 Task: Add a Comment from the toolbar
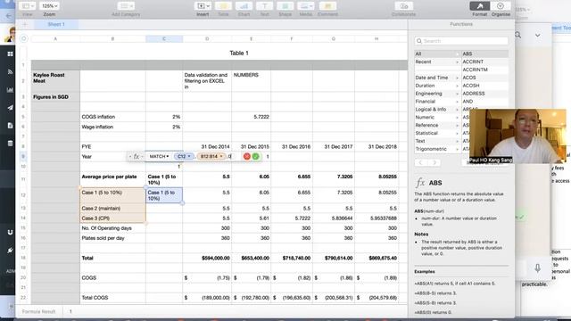(x=327, y=6)
